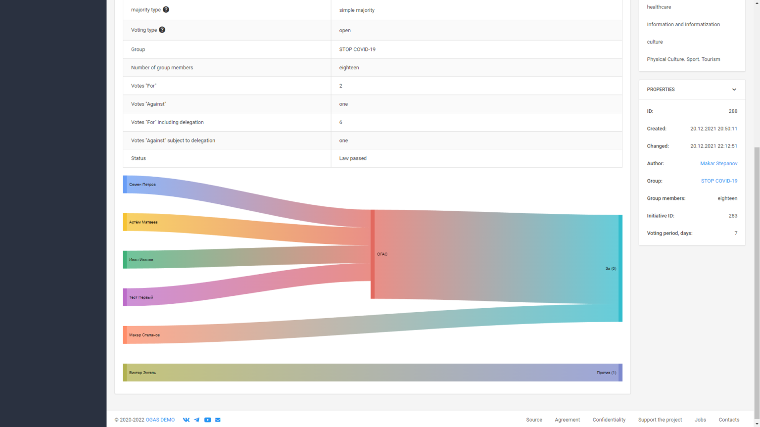Open author Makar Stepanov's profile link
Screen dimensions: 760x427
[718, 163]
